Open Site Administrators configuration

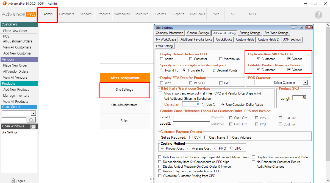click(124, 105)
